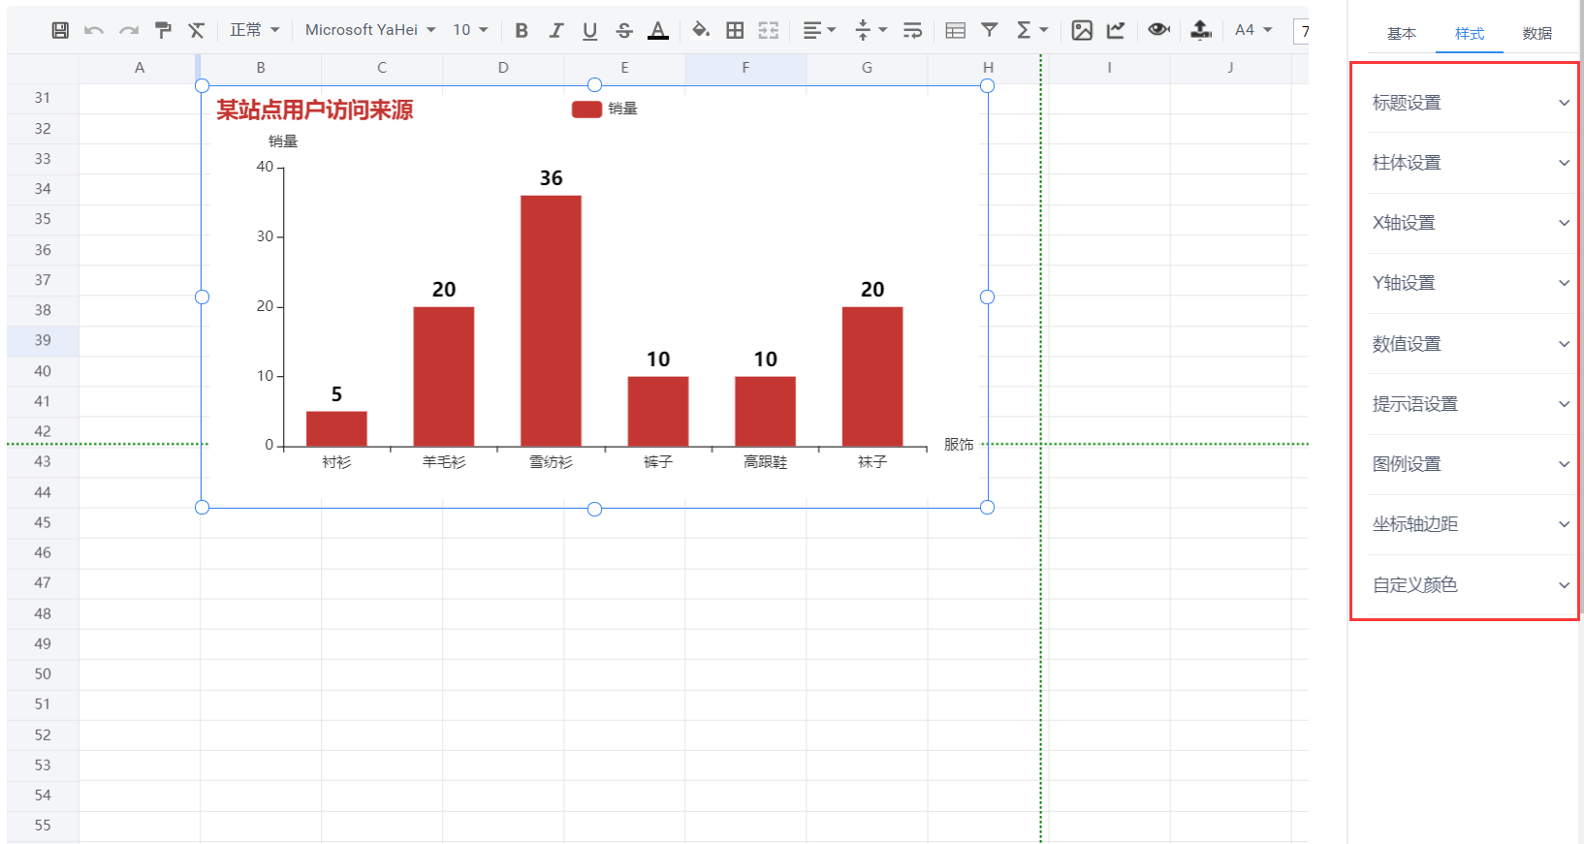Click the preview eye icon
This screenshot has width=1584, height=844.
[x=1158, y=30]
